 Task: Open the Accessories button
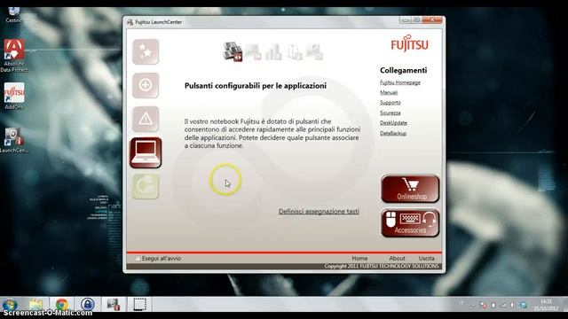click(x=410, y=223)
